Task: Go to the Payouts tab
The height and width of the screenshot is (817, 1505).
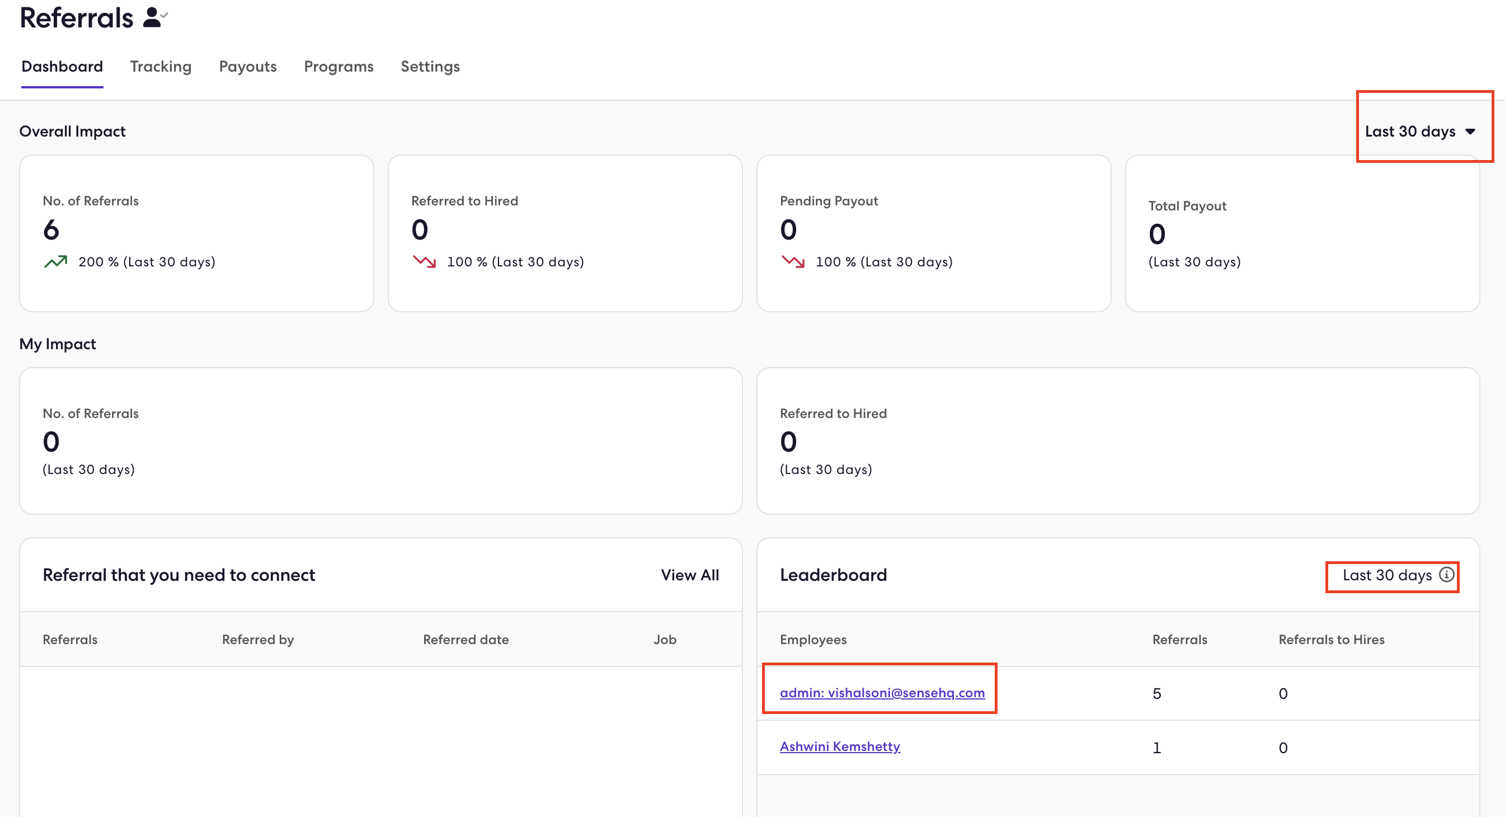Action: 248,67
